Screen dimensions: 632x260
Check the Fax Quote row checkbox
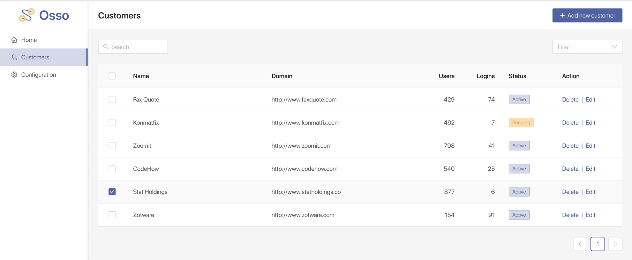(x=112, y=100)
